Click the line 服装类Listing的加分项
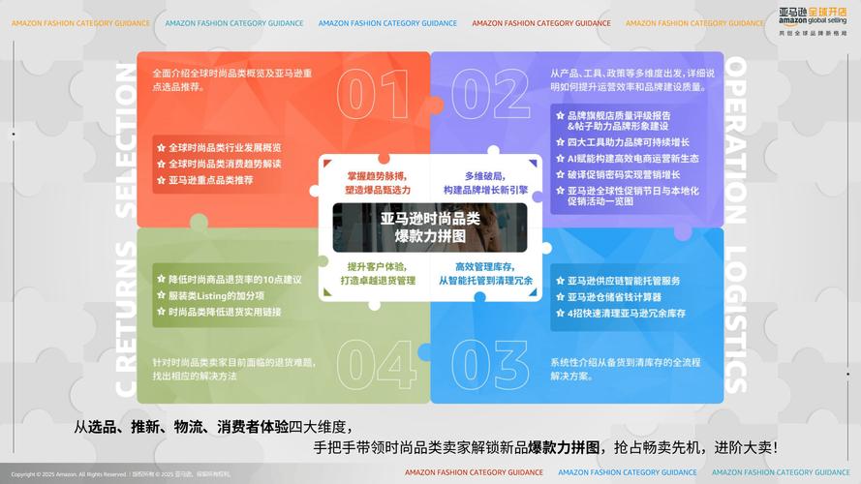This screenshot has height=484, width=861. [216, 296]
